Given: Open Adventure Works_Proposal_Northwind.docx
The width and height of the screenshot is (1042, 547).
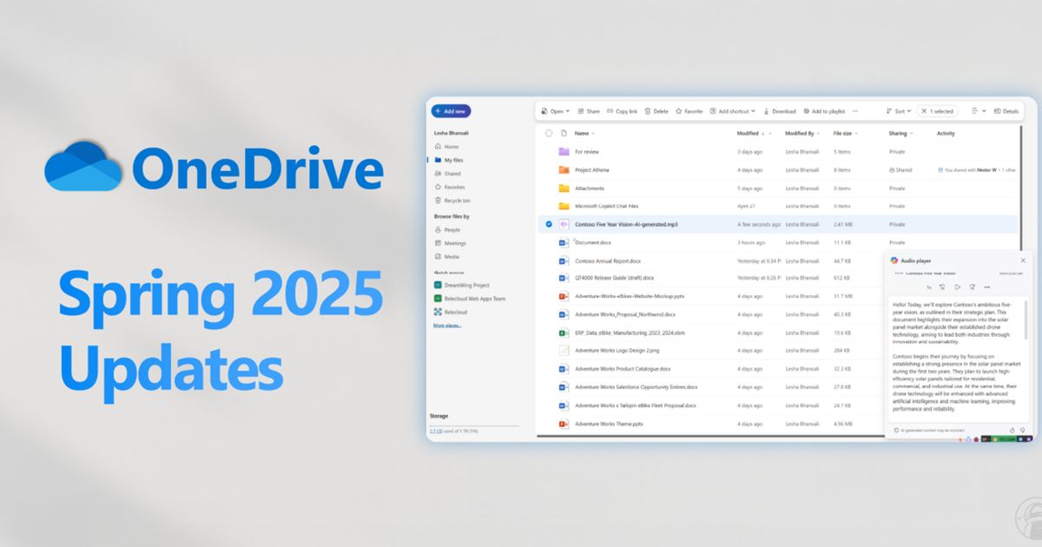Looking at the screenshot, I should coord(625,314).
